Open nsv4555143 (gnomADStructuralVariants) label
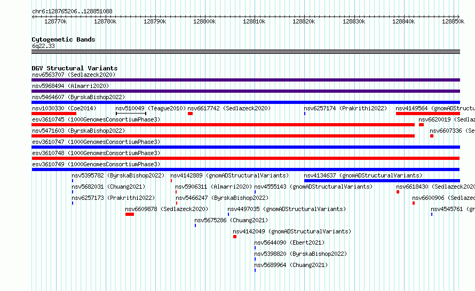Image resolution: width=475 pixels, height=291 pixels. 313,187
